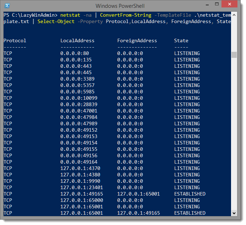Click local address 0.0.0.0:5357
246x225 pixels.
pyautogui.click(x=77, y=85)
